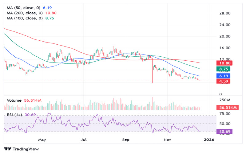
Task: Select the MA (50, close, 0) legend
Action: 23,7
